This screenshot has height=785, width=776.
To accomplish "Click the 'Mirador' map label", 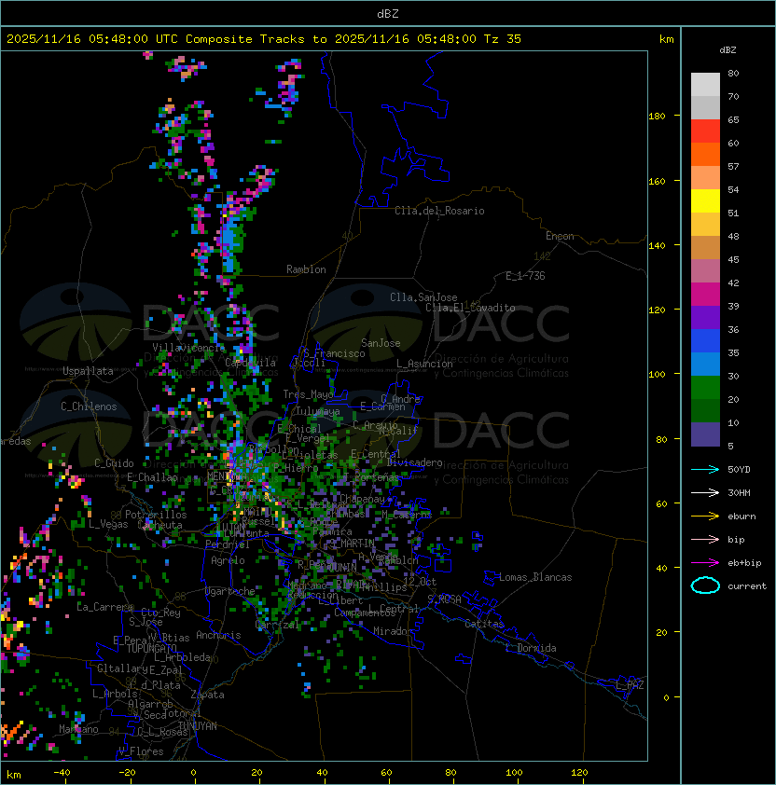I will pos(394,631).
